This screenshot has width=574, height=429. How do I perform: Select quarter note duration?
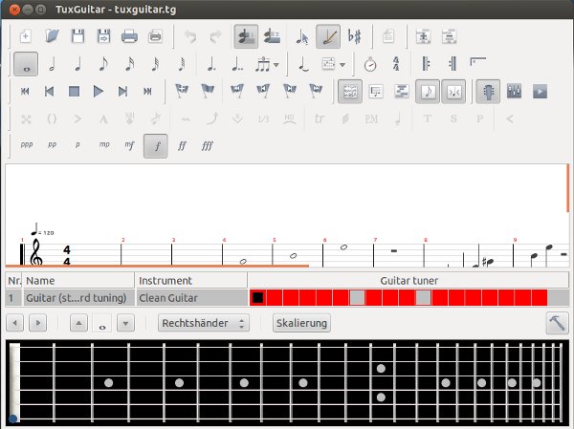78,64
